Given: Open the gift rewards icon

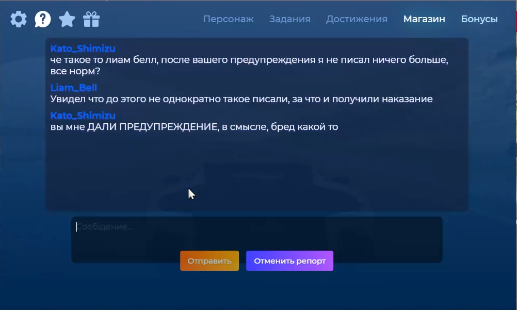Looking at the screenshot, I should point(91,19).
